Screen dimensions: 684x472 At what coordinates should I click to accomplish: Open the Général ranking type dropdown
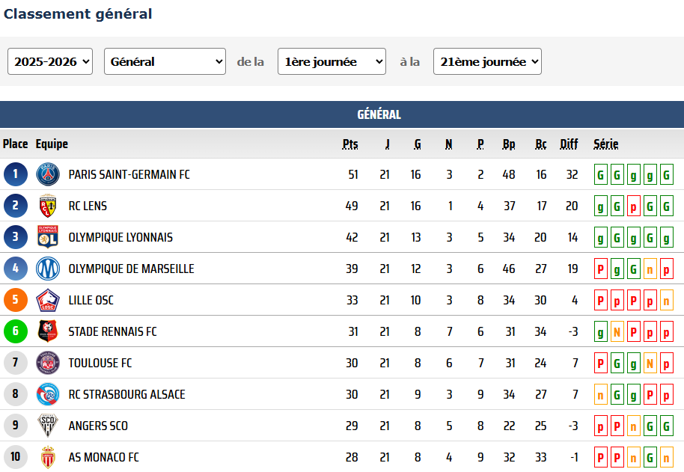(x=165, y=61)
